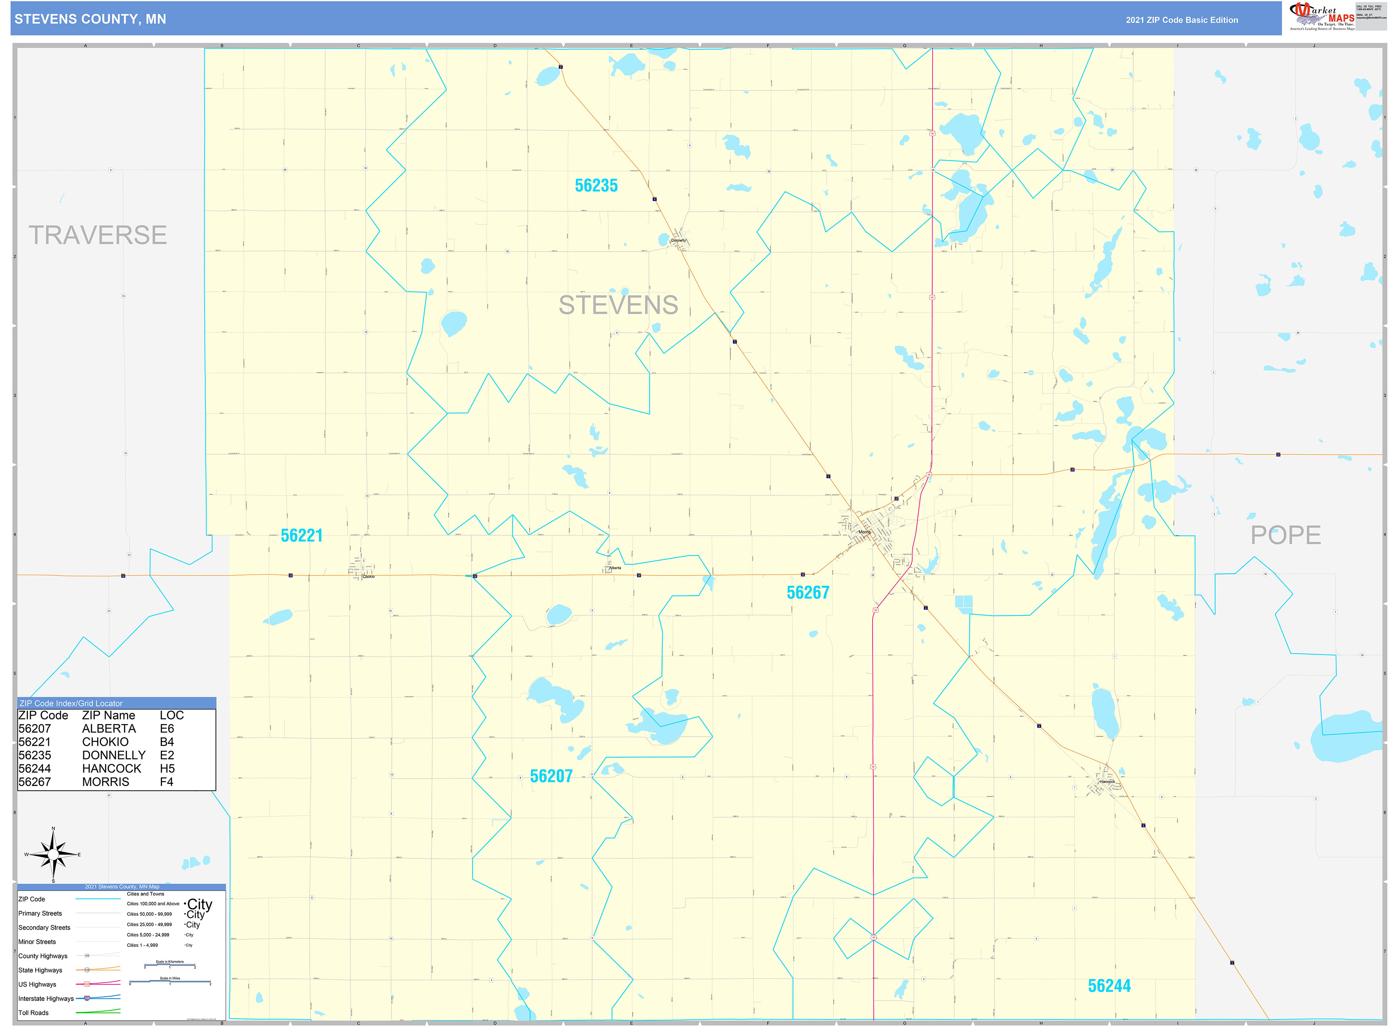Select 56221 in the index table
Image resolution: width=1394 pixels, height=1027 pixels.
pyautogui.click(x=35, y=742)
